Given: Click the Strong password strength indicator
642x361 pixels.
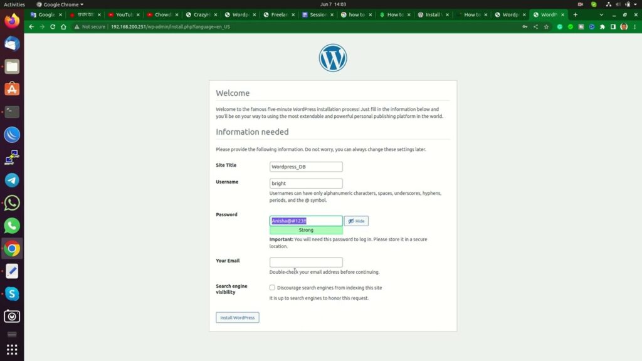Looking at the screenshot, I should click(306, 230).
